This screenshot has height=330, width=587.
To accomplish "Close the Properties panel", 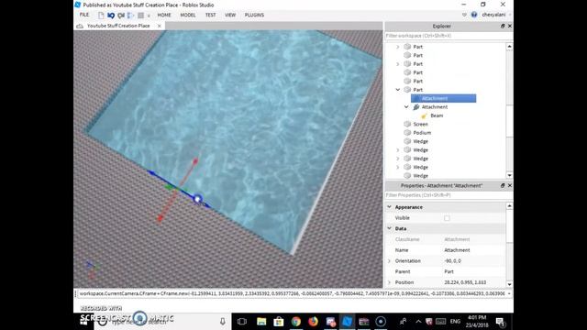I will coord(510,185).
